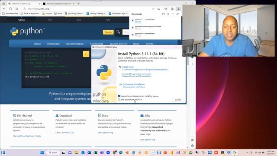Show hidden system tray icons chevron
Image resolution: width=277 pixels, height=156 pixels.
(247, 153)
